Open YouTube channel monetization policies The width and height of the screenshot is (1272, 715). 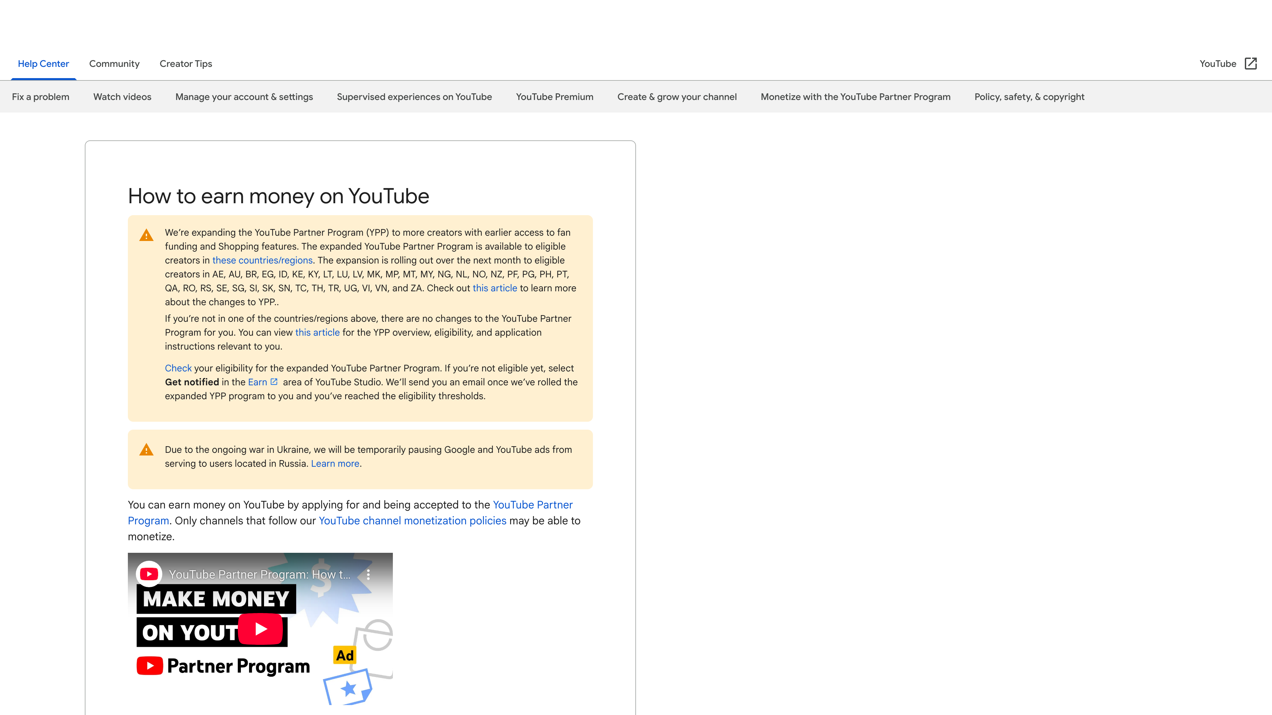tap(412, 521)
